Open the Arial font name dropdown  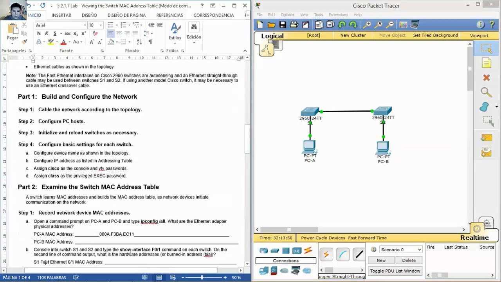[85, 25]
